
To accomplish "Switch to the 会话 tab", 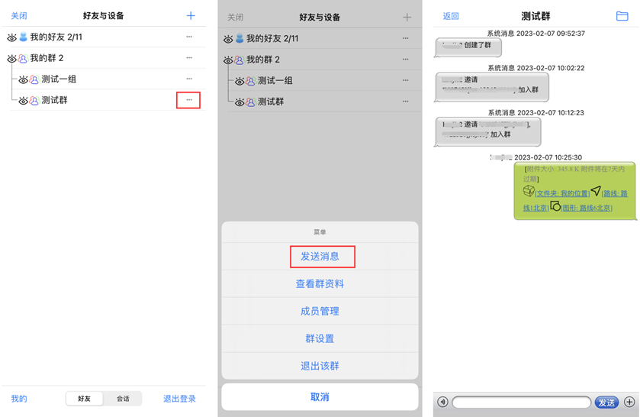I will click(123, 399).
